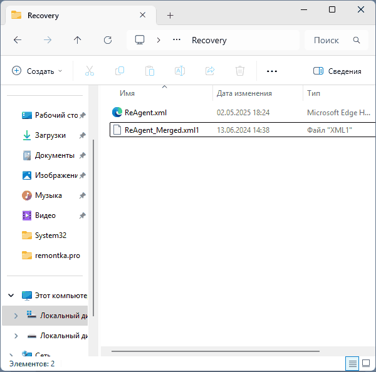This screenshot has height=372, width=376.
Task: Add a new Explorer tab
Action: tap(170, 15)
